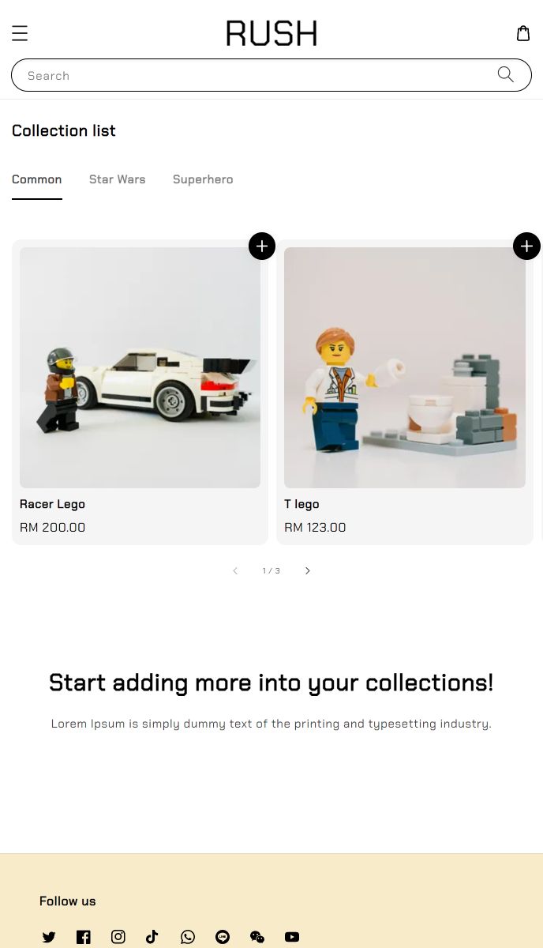Open the T lego product image

point(405,367)
